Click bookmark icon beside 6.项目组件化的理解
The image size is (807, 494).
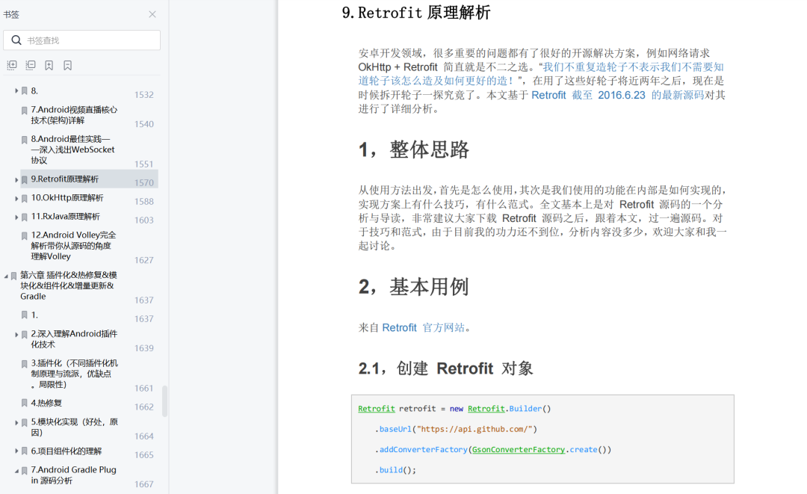(24, 451)
